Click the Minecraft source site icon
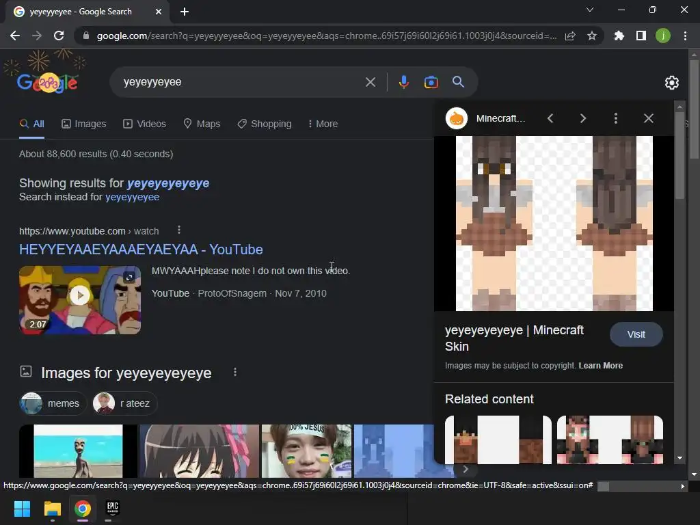700x525 pixels. pyautogui.click(x=456, y=119)
